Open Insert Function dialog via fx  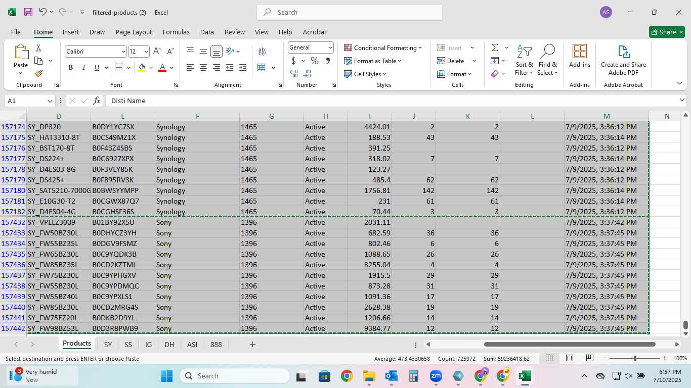point(97,101)
